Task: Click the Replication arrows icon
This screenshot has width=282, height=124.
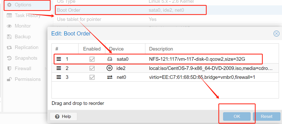Action: (9, 48)
